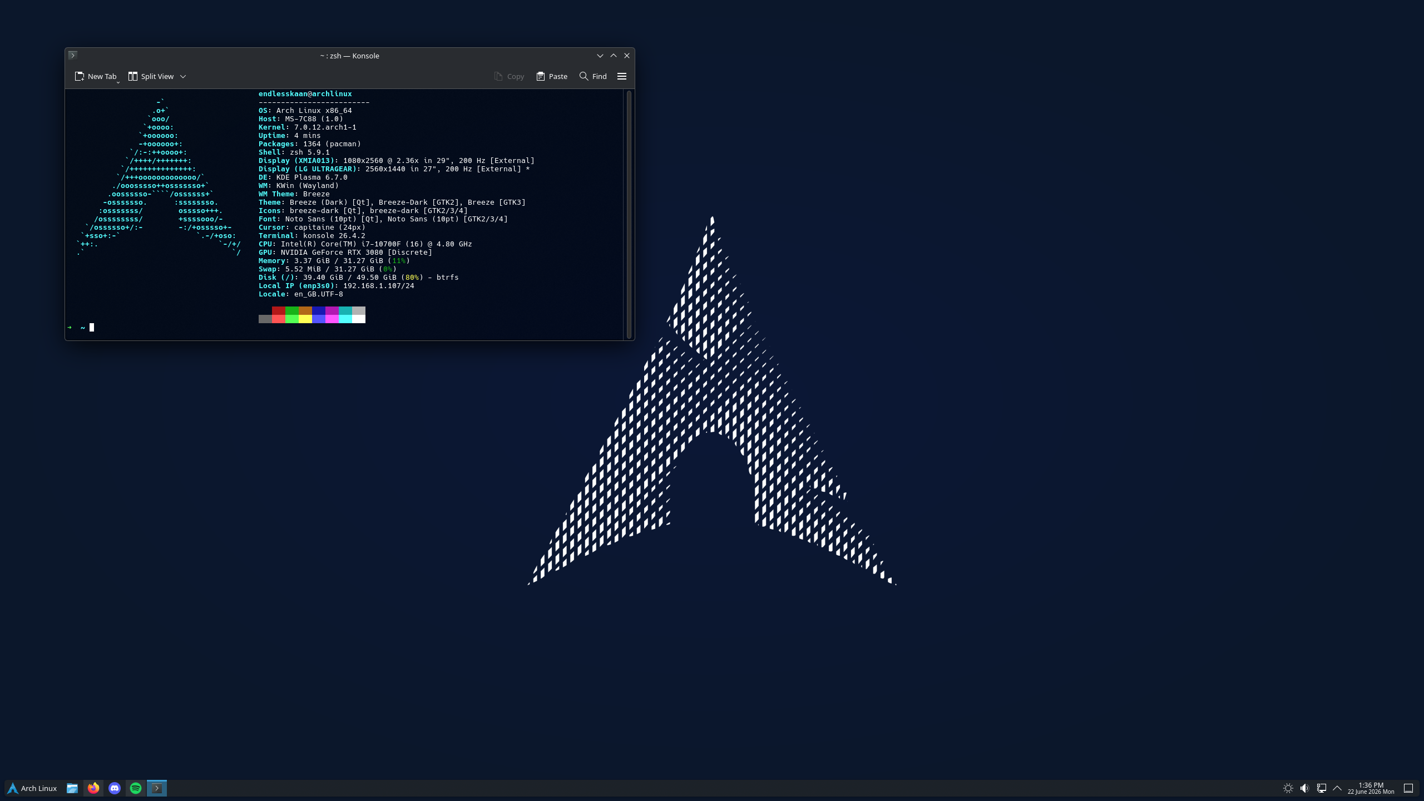Paste clipboard with the Paste button
This screenshot has height=801, width=1424.
(552, 76)
